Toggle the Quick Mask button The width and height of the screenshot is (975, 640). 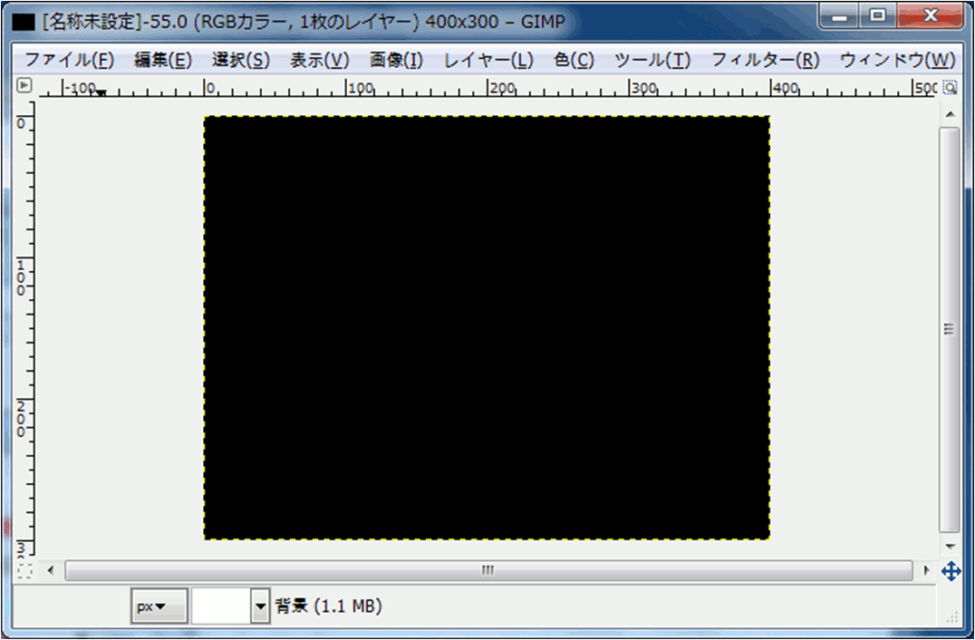click(24, 571)
